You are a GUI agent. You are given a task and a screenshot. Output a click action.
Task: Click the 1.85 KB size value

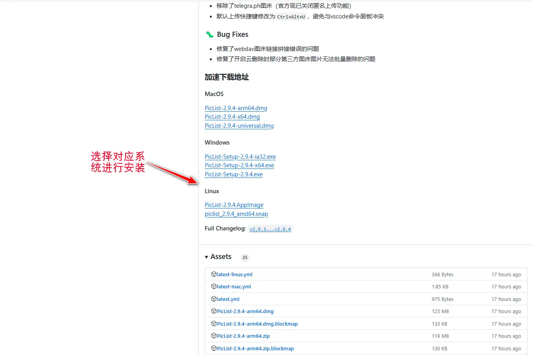point(440,287)
